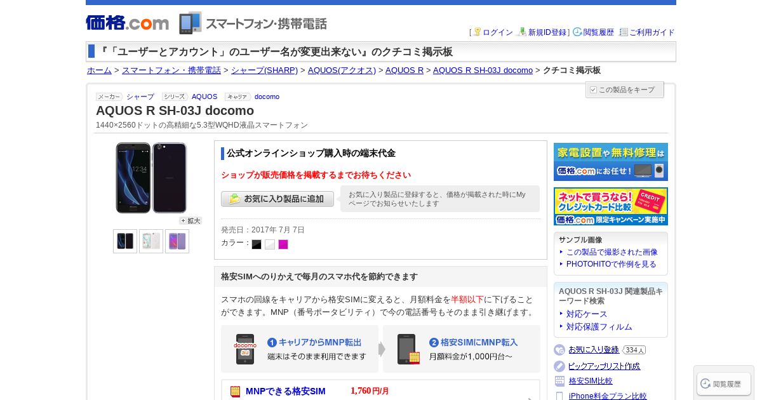Open 格安SIM比較 link

click(x=591, y=381)
